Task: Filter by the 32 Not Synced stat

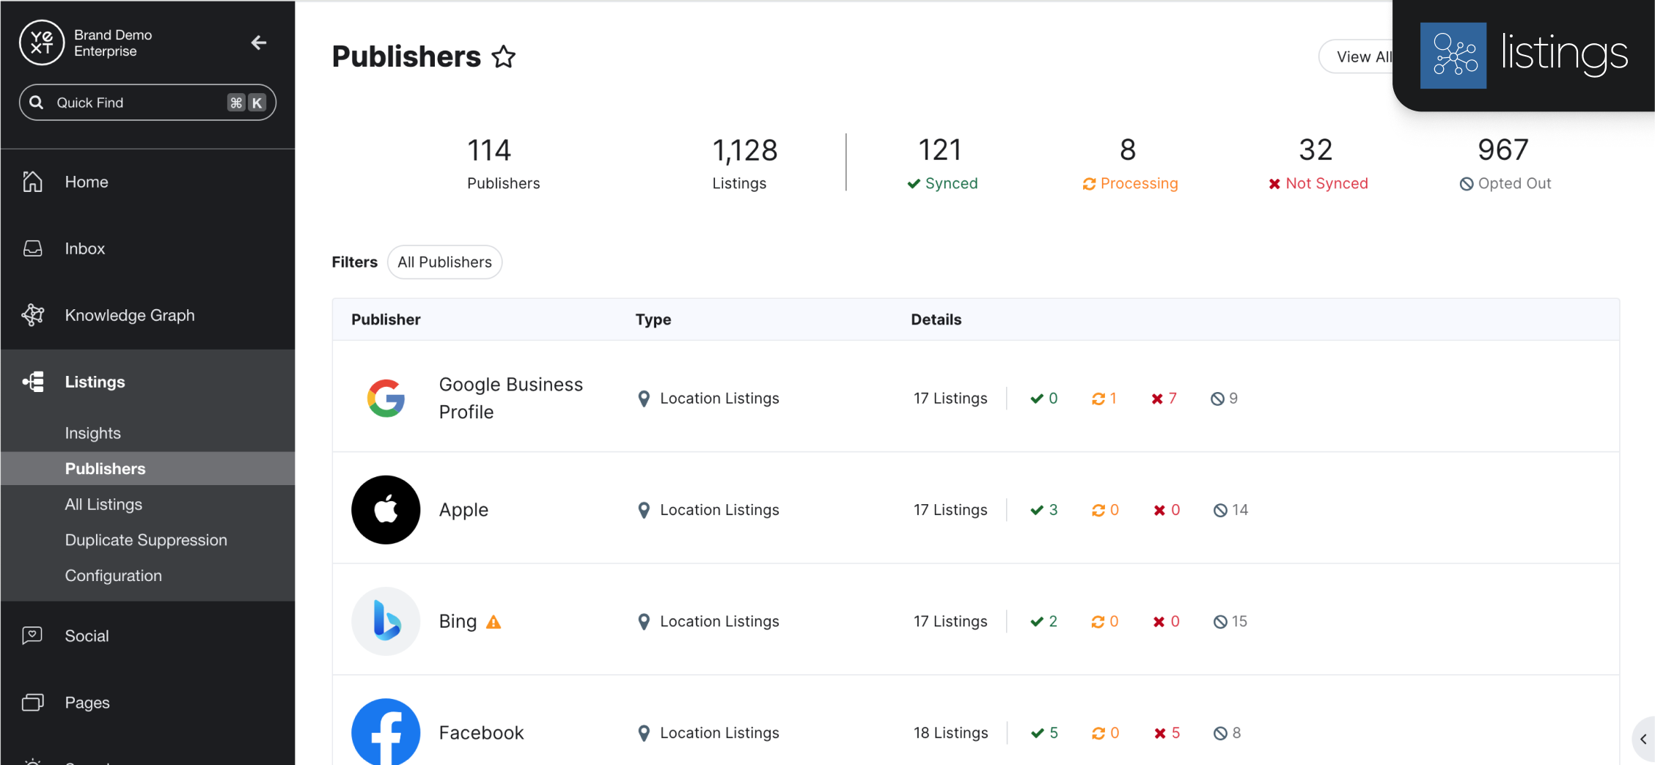Action: (x=1318, y=164)
